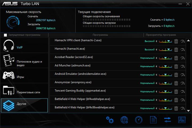
Task: Select the Пиринговые сети category
Action: (24, 91)
